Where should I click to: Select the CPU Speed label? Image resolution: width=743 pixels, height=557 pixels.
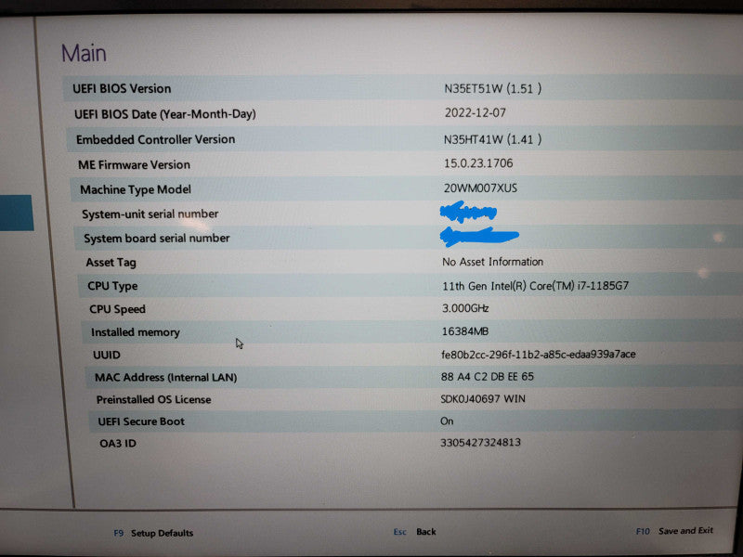pyautogui.click(x=117, y=309)
